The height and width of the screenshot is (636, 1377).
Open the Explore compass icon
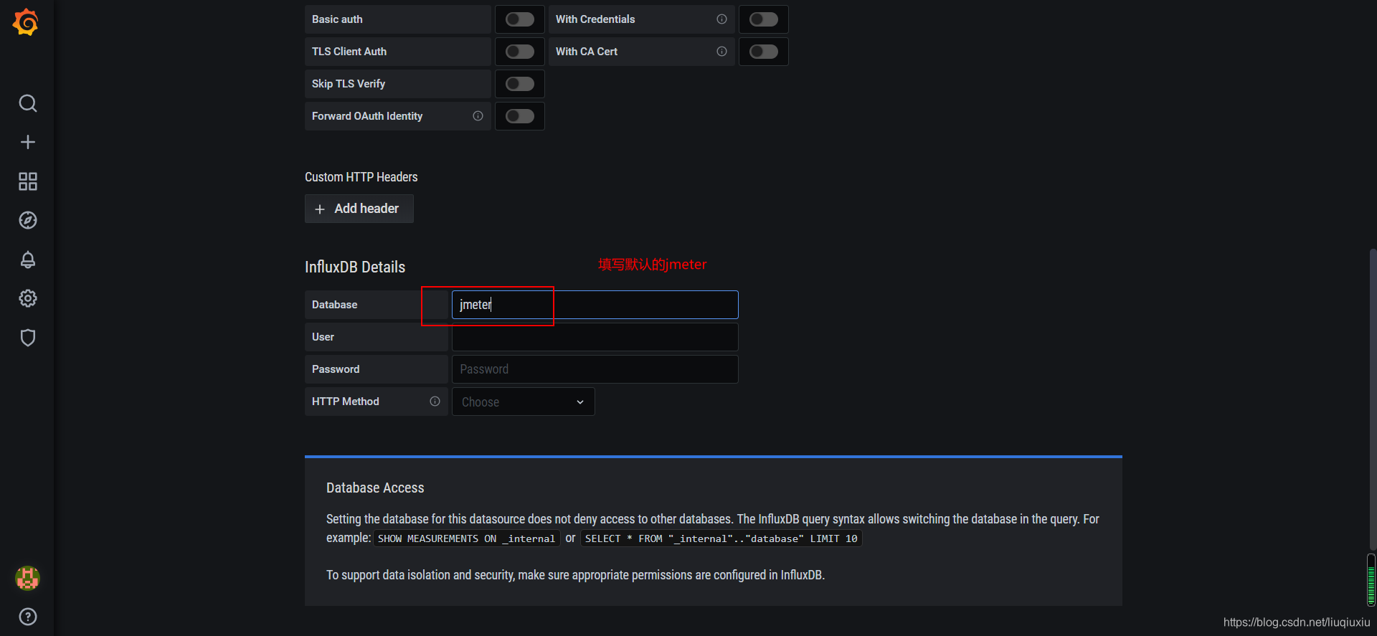click(x=28, y=220)
